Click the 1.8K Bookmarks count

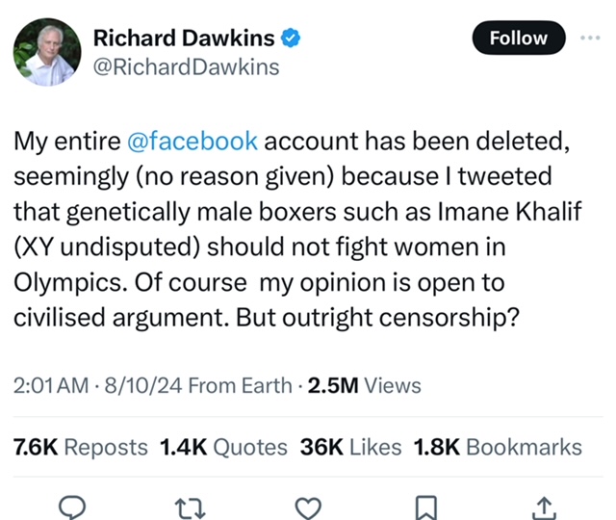498,447
